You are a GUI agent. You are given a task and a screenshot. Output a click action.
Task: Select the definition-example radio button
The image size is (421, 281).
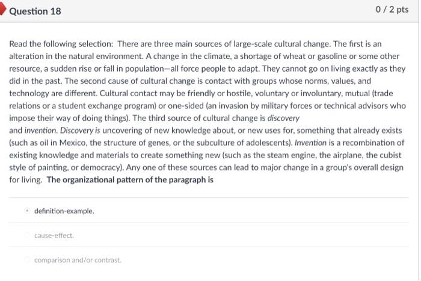click(x=27, y=211)
